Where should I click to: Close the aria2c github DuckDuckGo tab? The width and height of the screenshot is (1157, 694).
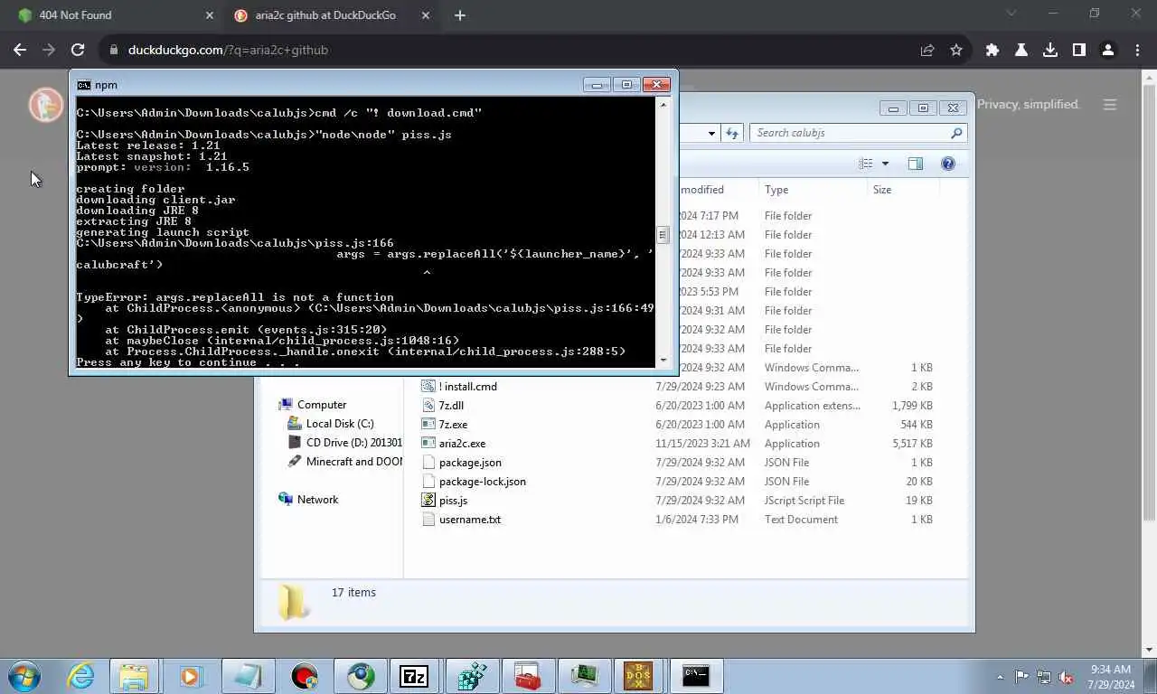click(x=426, y=15)
